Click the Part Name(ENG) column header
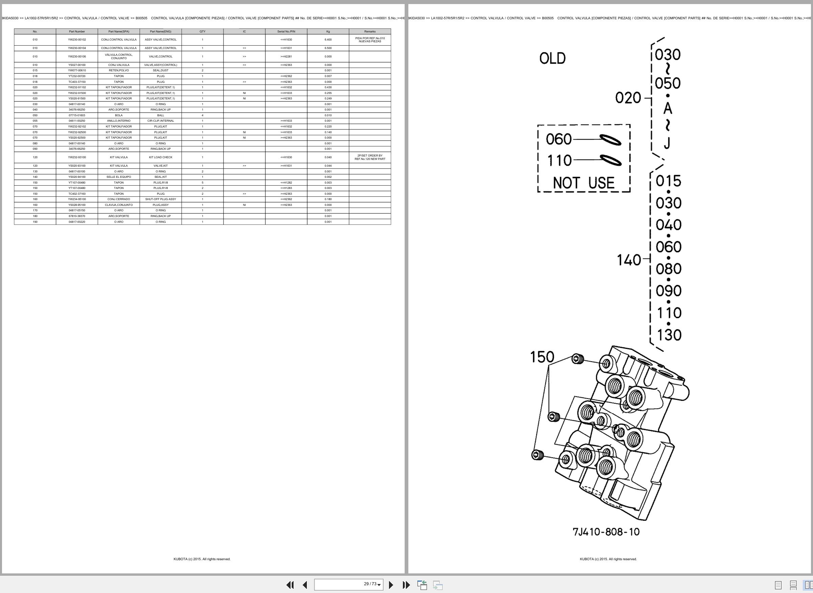The height and width of the screenshot is (593, 813). pos(161,31)
